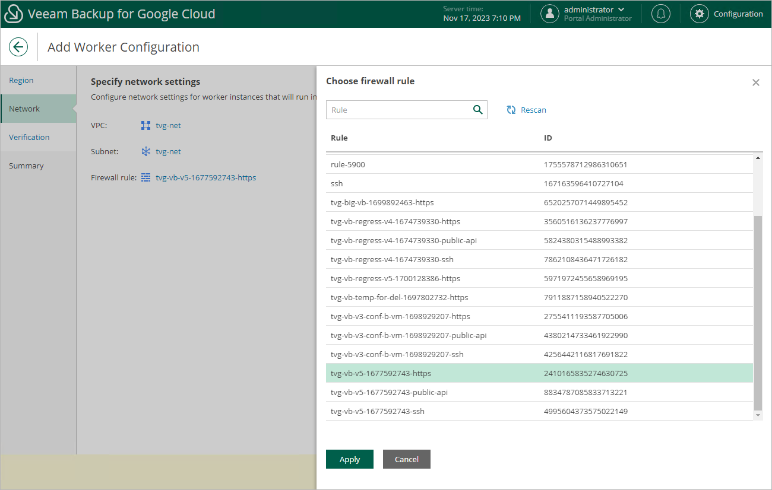This screenshot has height=490, width=772.
Task: Click ID 5824380315488993382
Action: coord(586,240)
